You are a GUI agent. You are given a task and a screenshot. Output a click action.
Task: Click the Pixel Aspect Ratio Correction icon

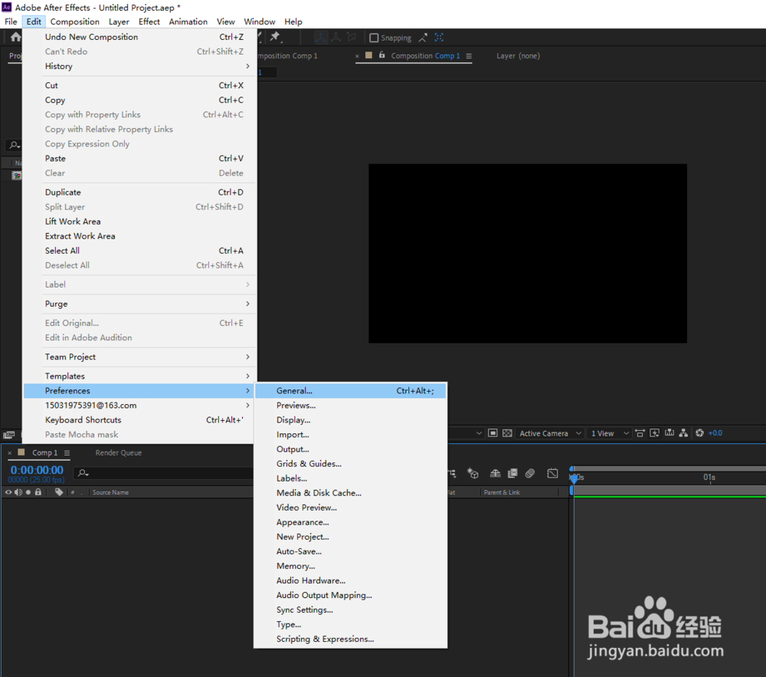click(x=640, y=433)
